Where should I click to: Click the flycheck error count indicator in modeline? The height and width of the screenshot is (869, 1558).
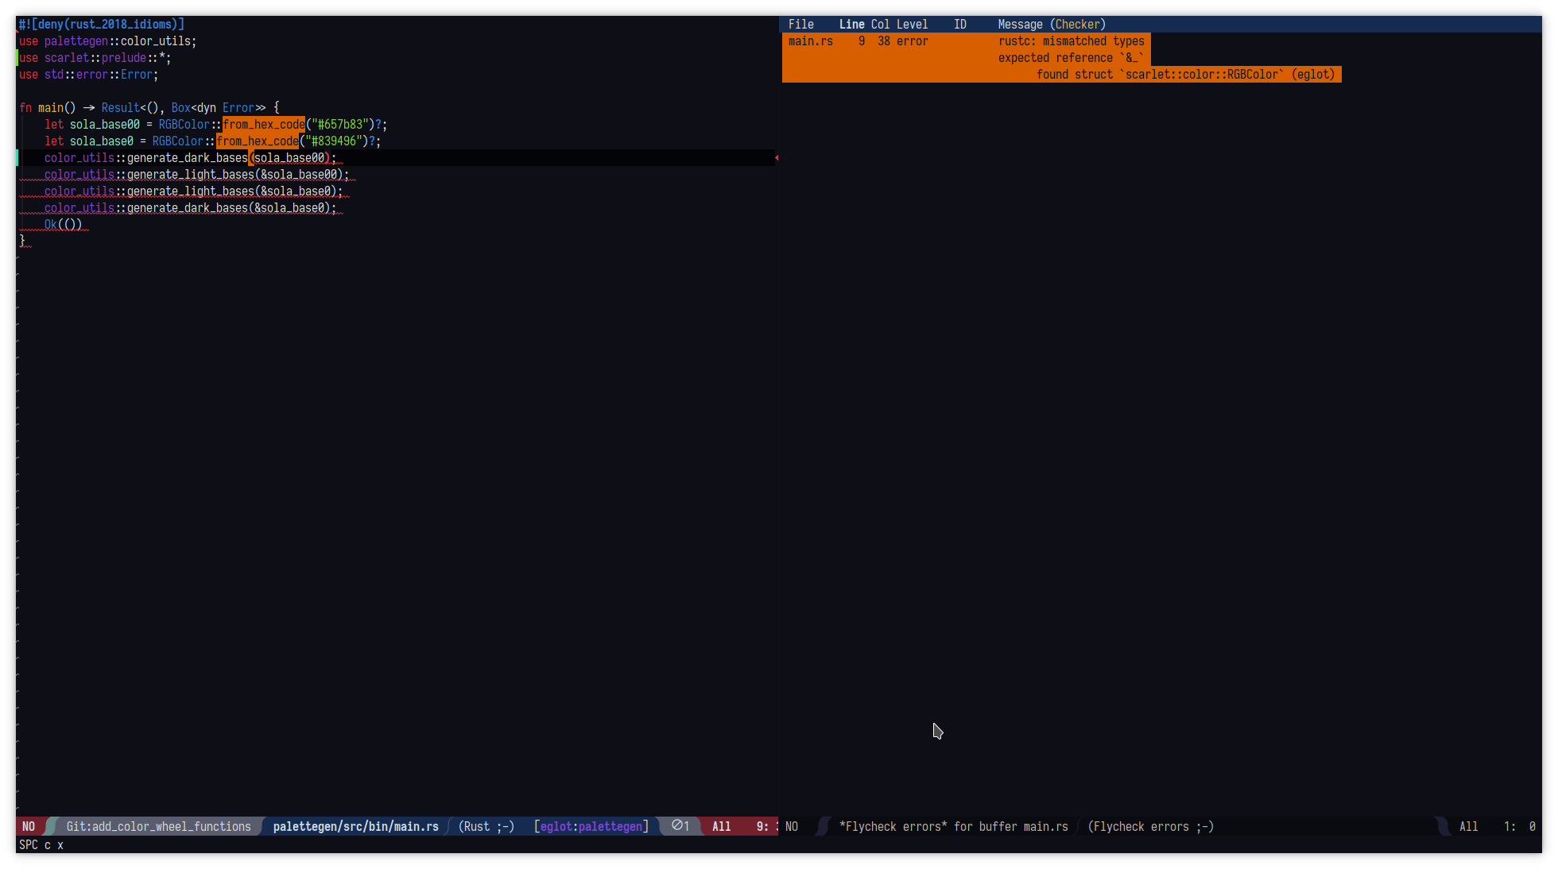click(680, 826)
